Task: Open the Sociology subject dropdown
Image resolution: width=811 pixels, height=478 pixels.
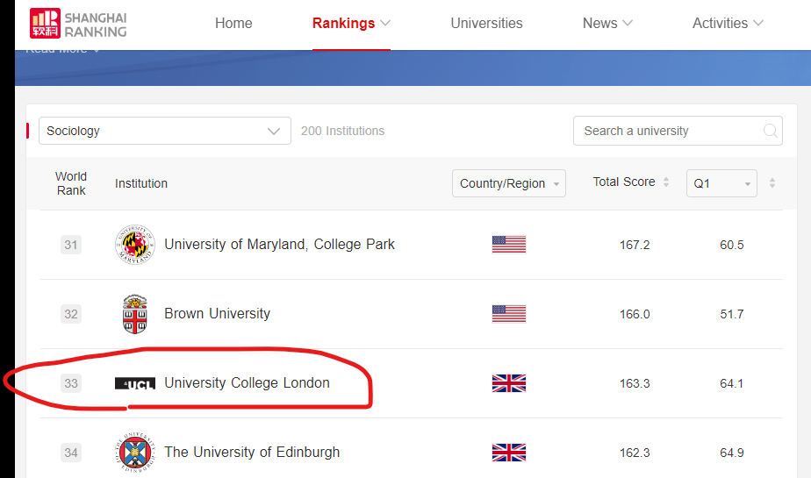Action: (x=164, y=131)
